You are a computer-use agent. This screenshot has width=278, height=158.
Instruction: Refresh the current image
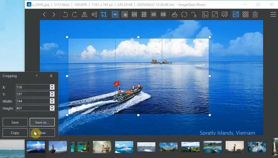click(x=184, y=15)
